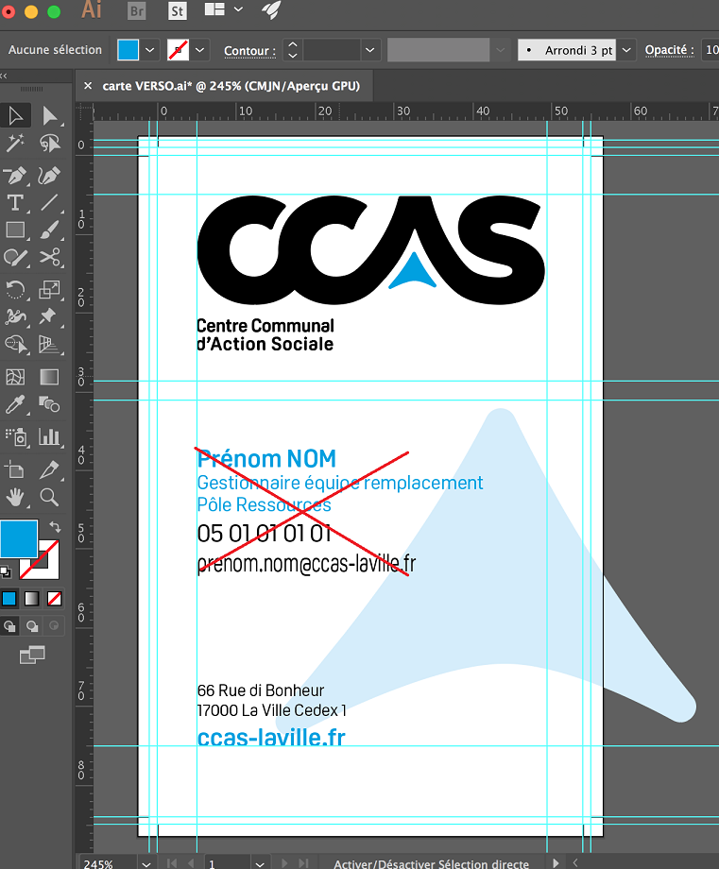Screen dimensions: 719x869
Task: Pick the Type tool
Action: coord(15,201)
